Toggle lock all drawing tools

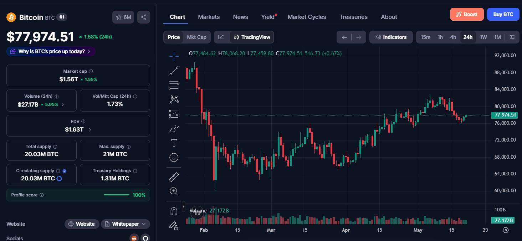click(x=174, y=225)
